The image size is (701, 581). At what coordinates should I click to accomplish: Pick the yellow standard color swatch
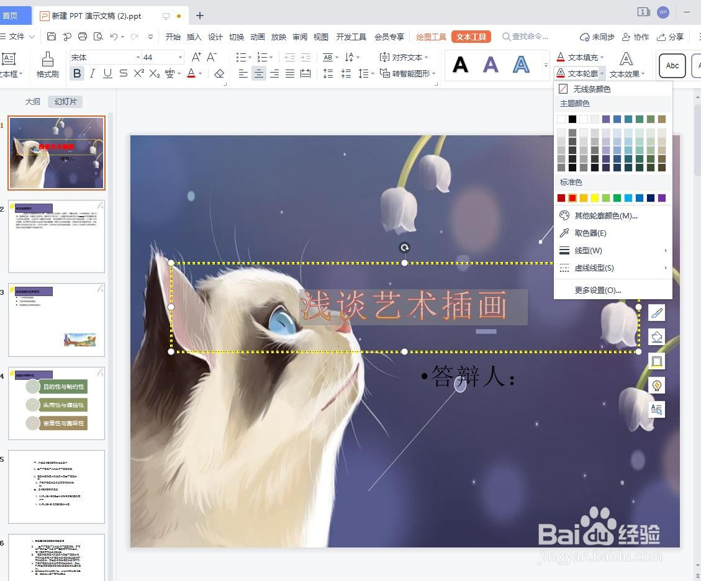click(595, 198)
